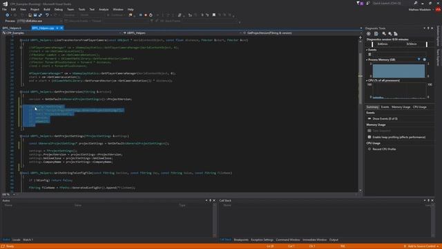Click Diagnostic Tools Zoom In icon
This screenshot has height=249, width=442.
384,34
